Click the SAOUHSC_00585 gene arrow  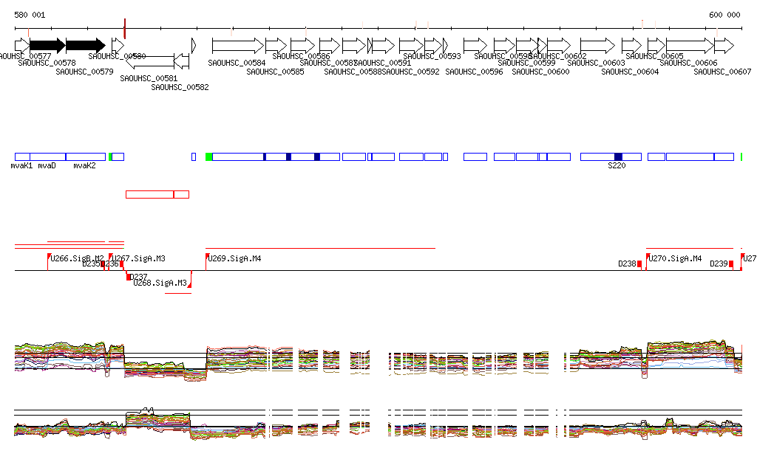pos(276,46)
